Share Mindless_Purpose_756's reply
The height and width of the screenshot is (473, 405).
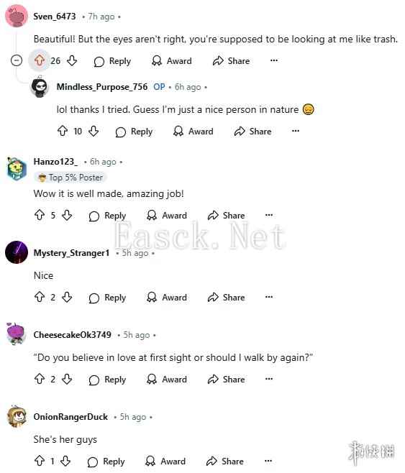coord(252,132)
